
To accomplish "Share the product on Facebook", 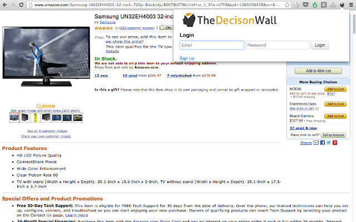I will (323, 143).
